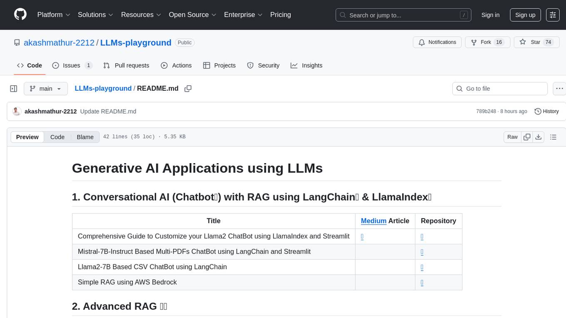Select the Blame view mode

tap(85, 137)
